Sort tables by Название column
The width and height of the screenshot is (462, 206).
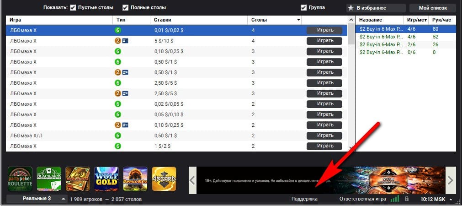tap(379, 20)
